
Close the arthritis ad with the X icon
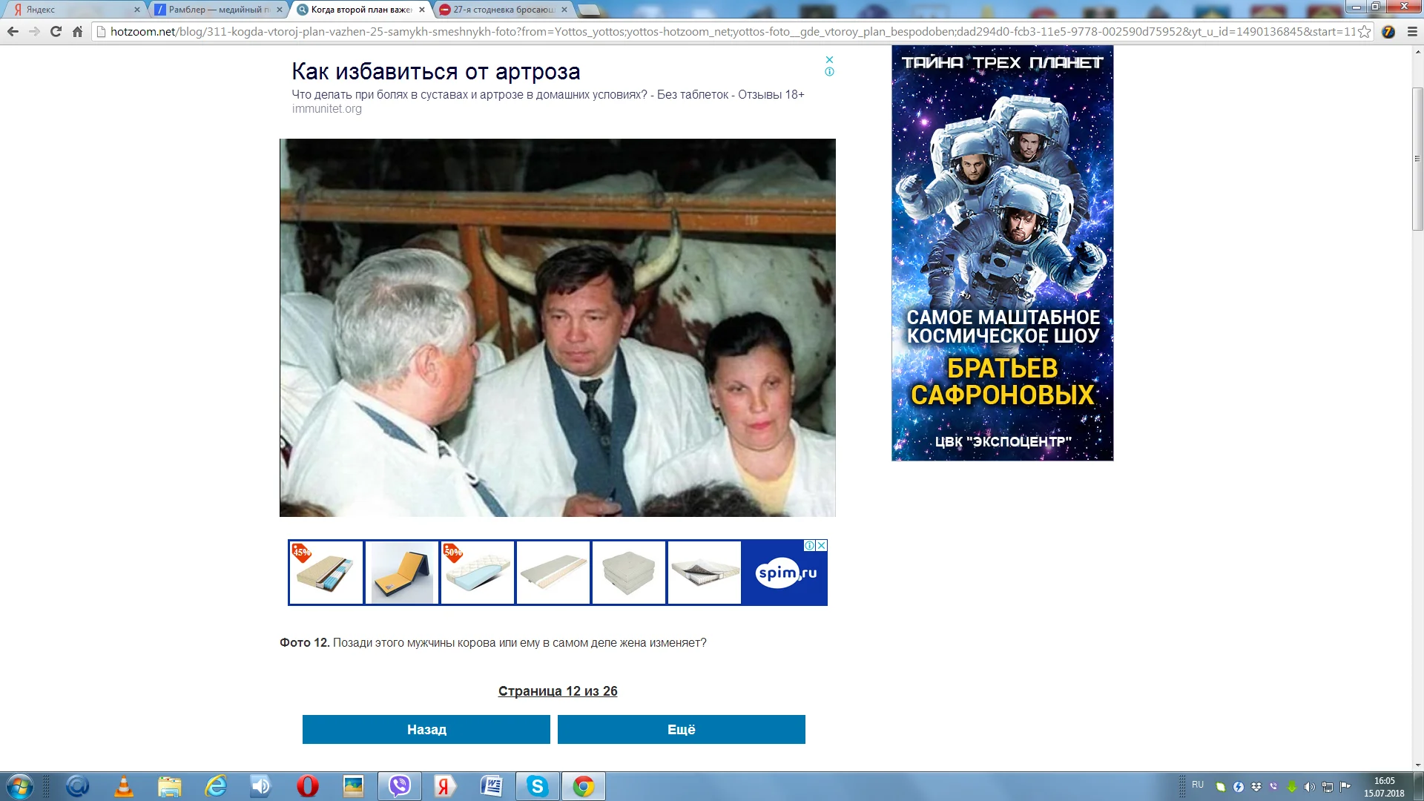(829, 59)
